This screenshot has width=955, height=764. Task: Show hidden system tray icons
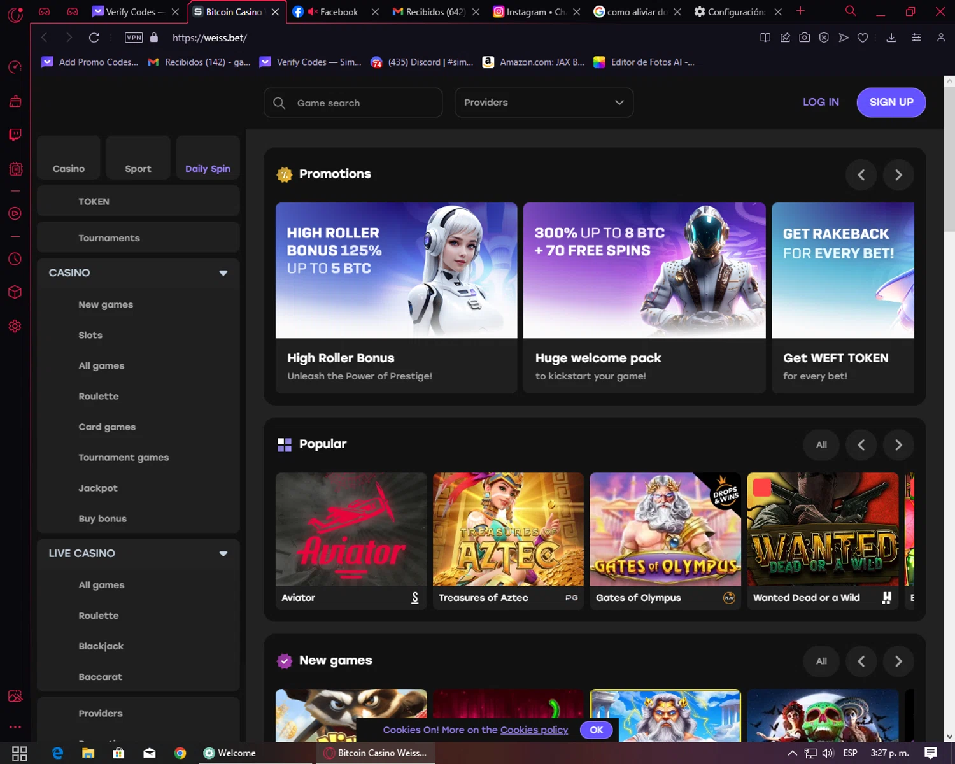[792, 753]
